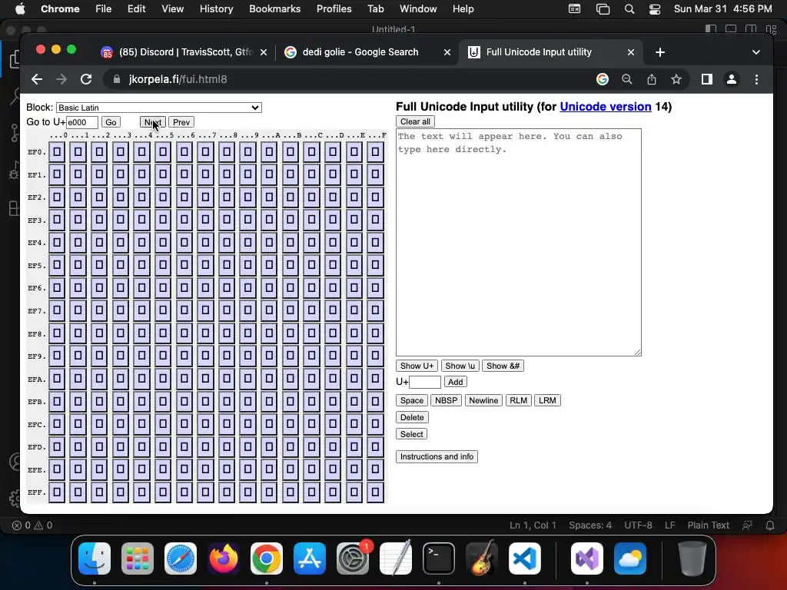Open a new tab with plus button
The width and height of the screenshot is (787, 590).
660,52
